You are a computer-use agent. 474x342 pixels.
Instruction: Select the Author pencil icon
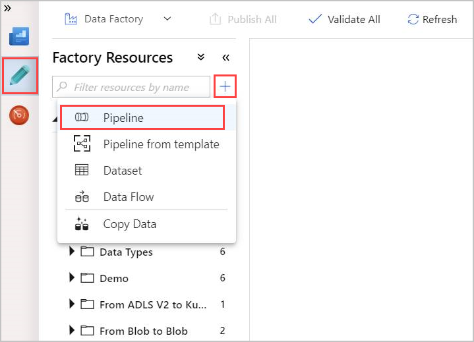click(20, 76)
